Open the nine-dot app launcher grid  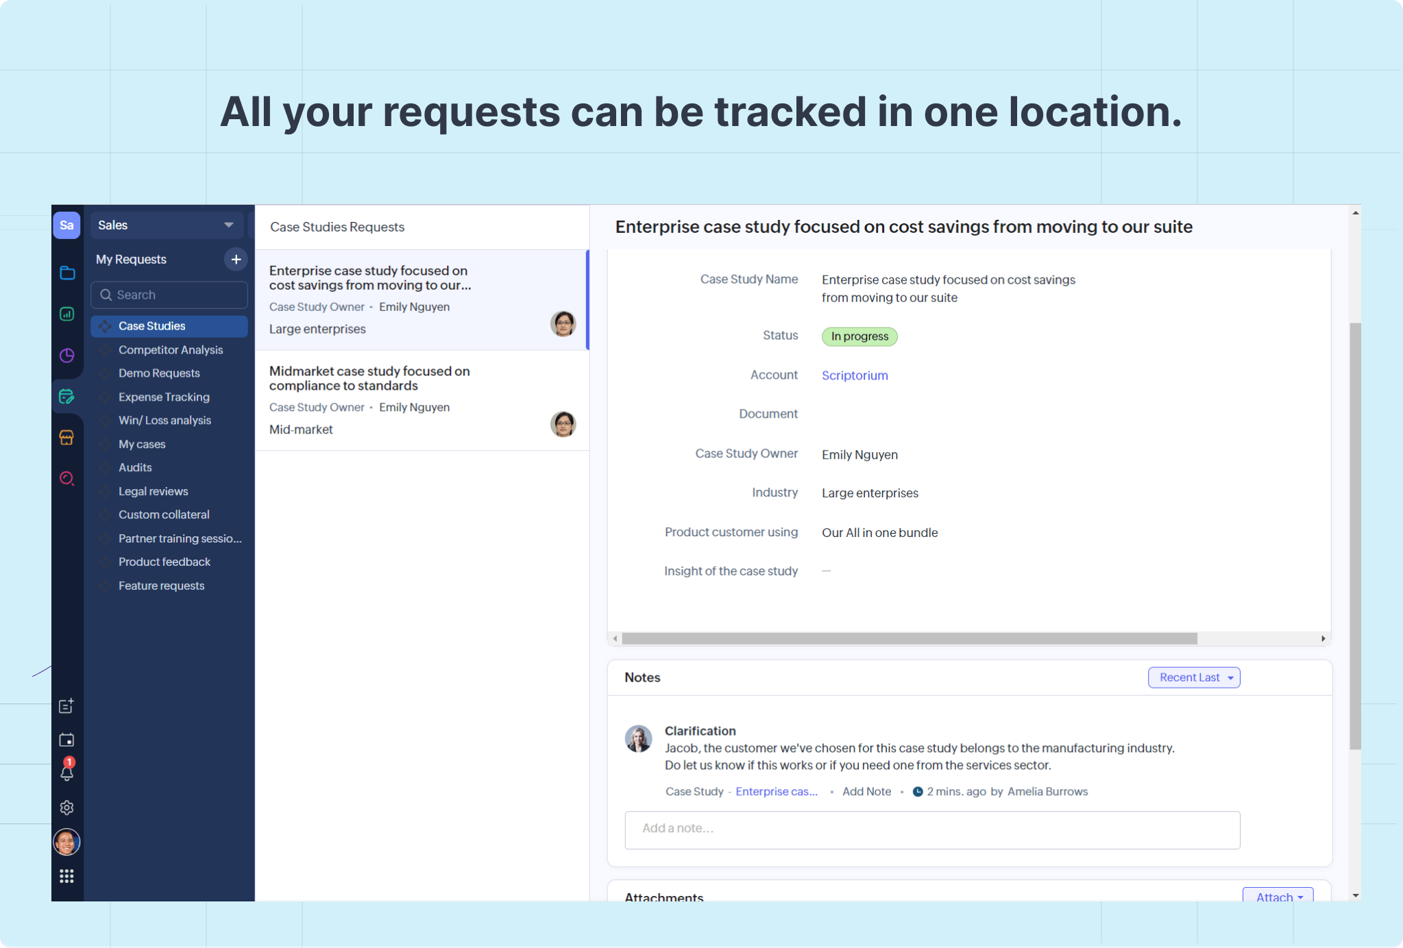[67, 876]
